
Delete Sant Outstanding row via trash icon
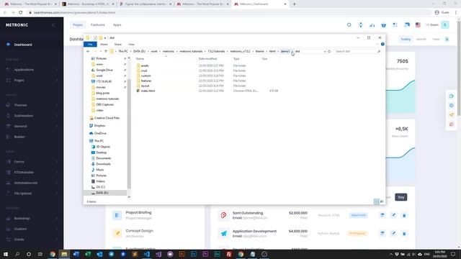click(404, 215)
